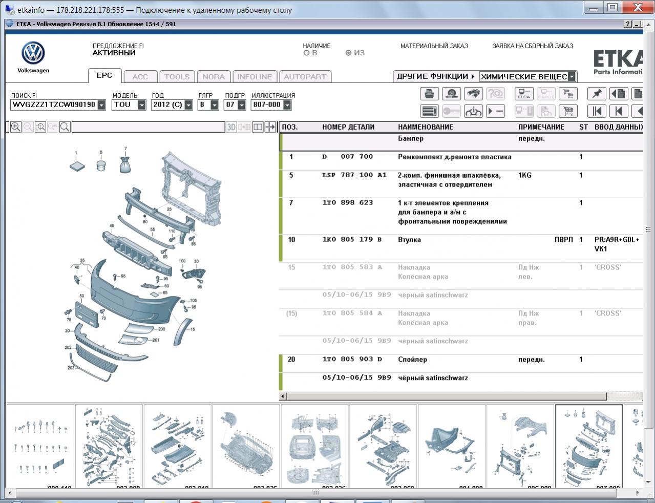Open the single shopping cart icon

568,111
